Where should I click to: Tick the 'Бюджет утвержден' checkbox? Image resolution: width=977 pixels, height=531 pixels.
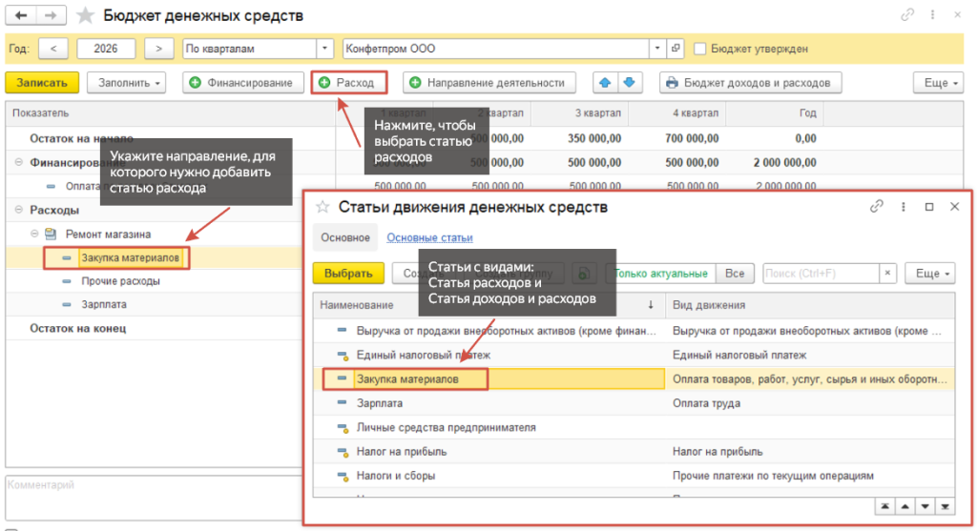700,49
